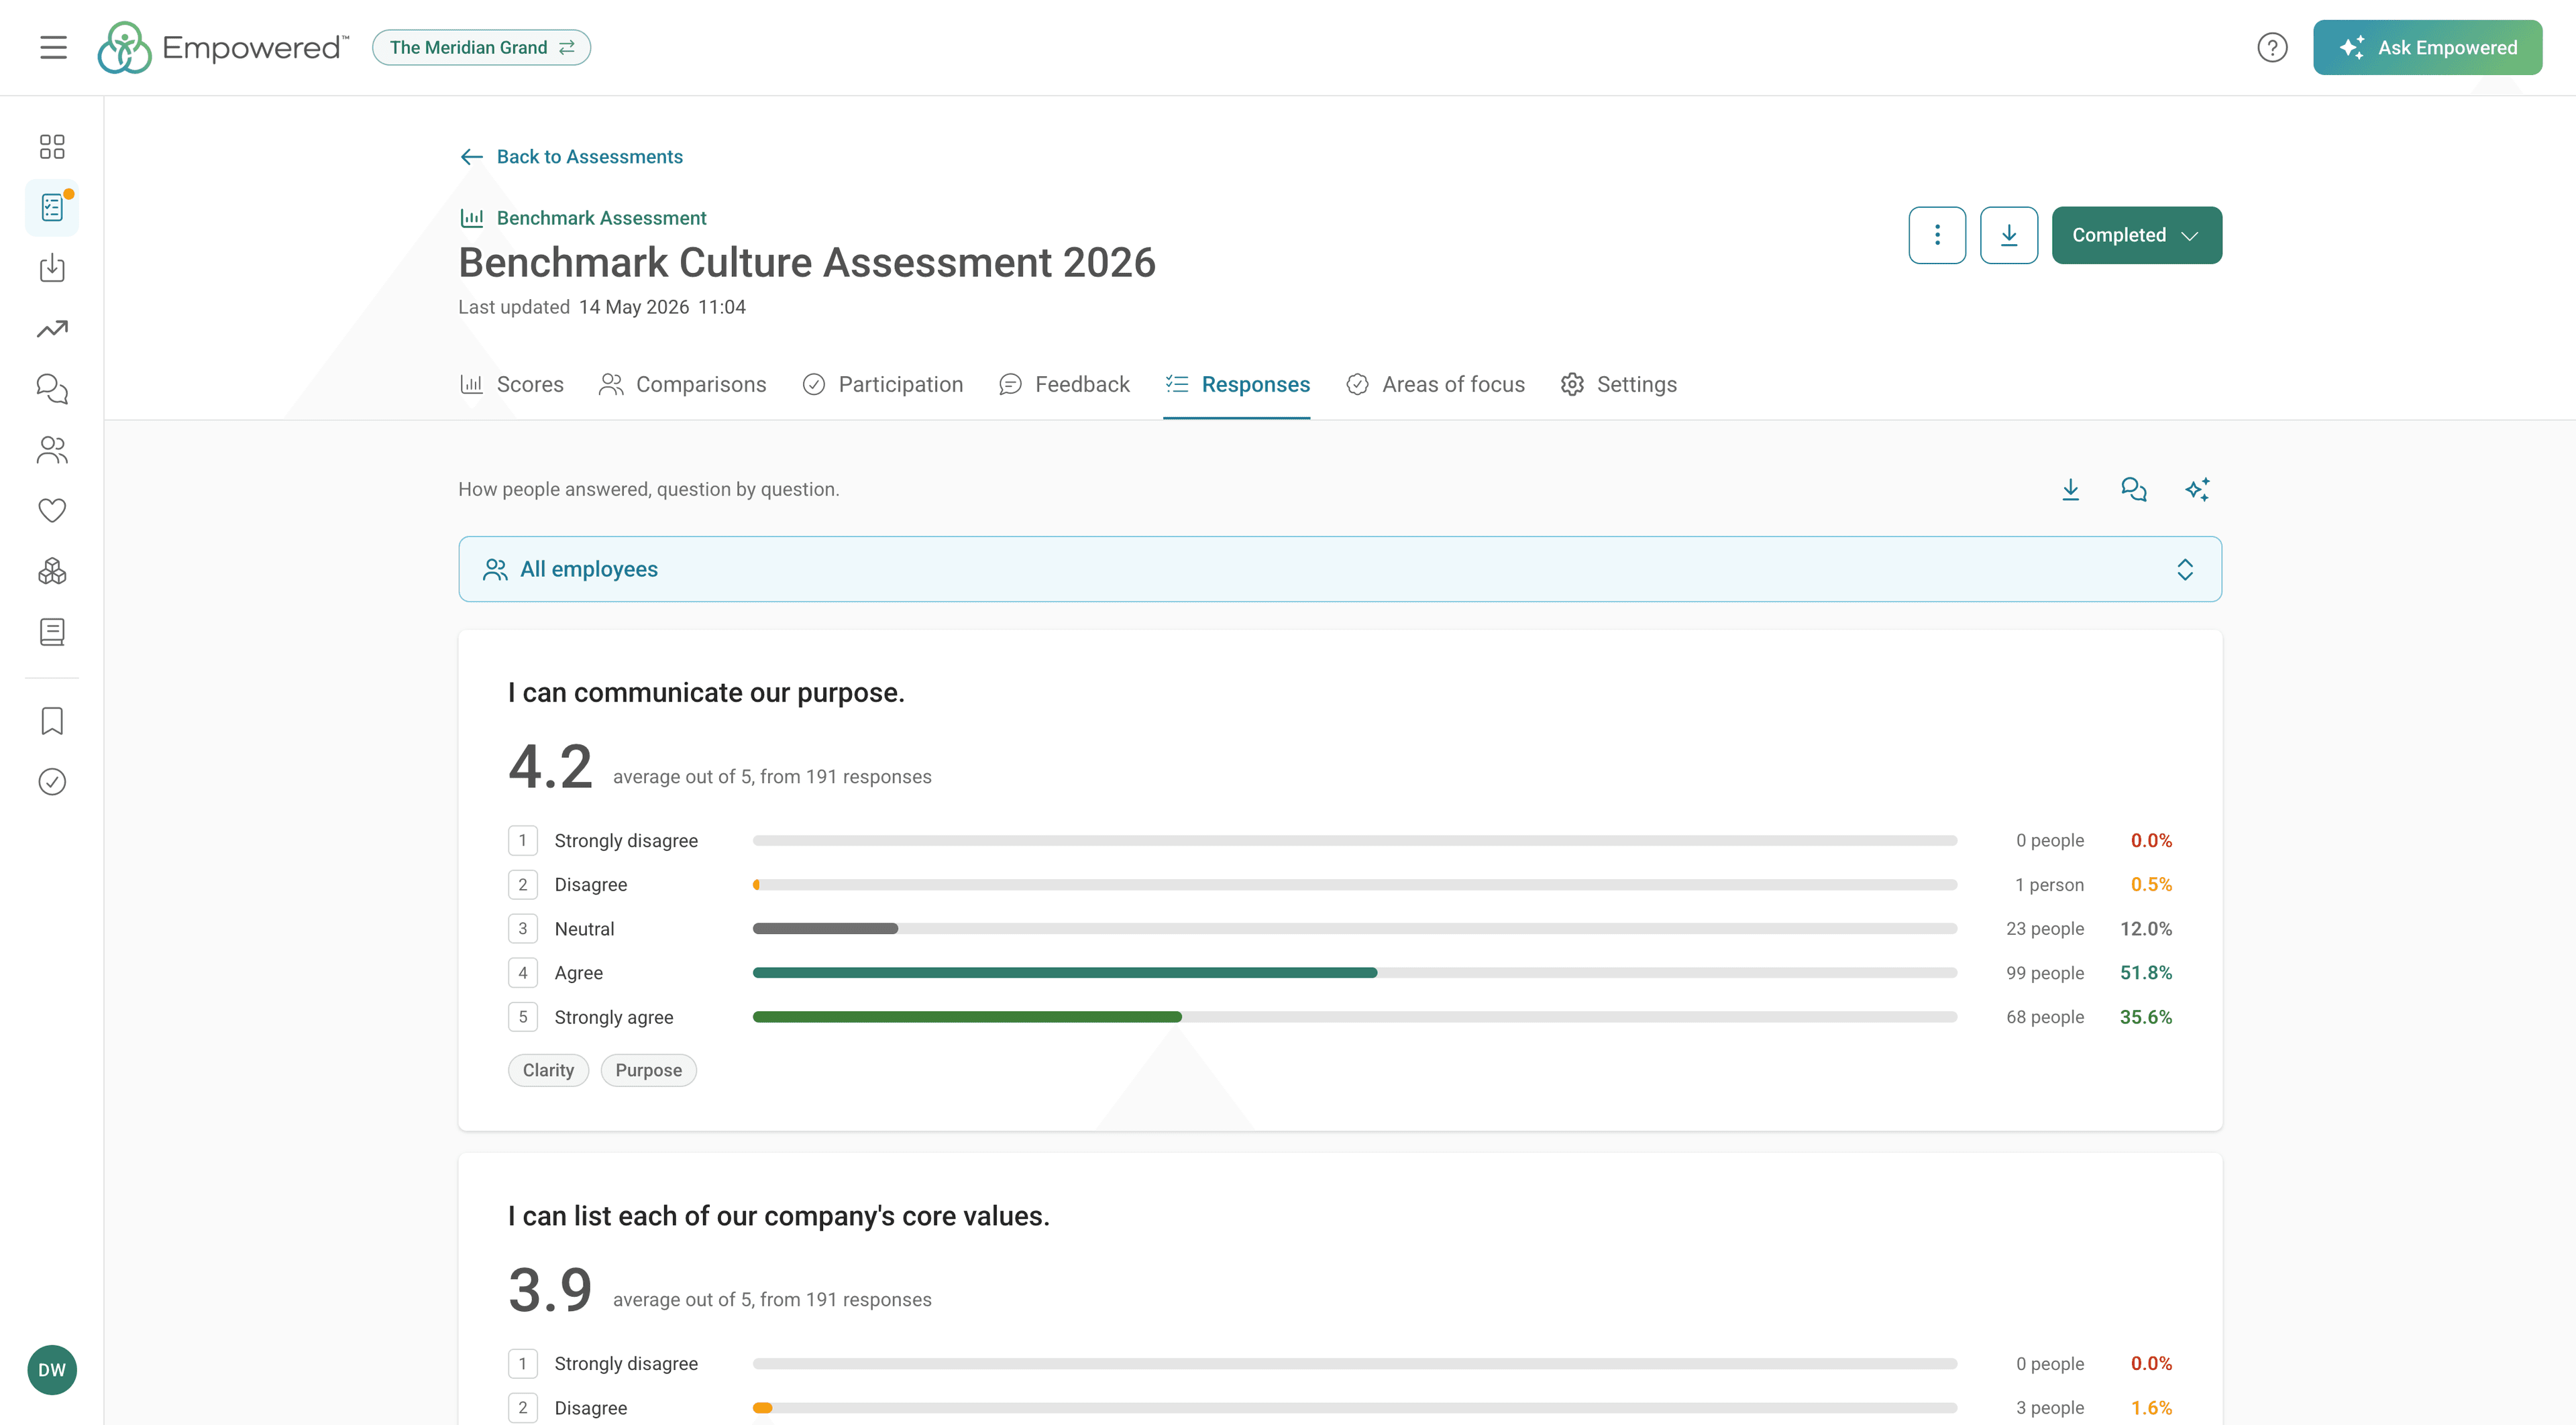Open the Settings tab

1618,385
